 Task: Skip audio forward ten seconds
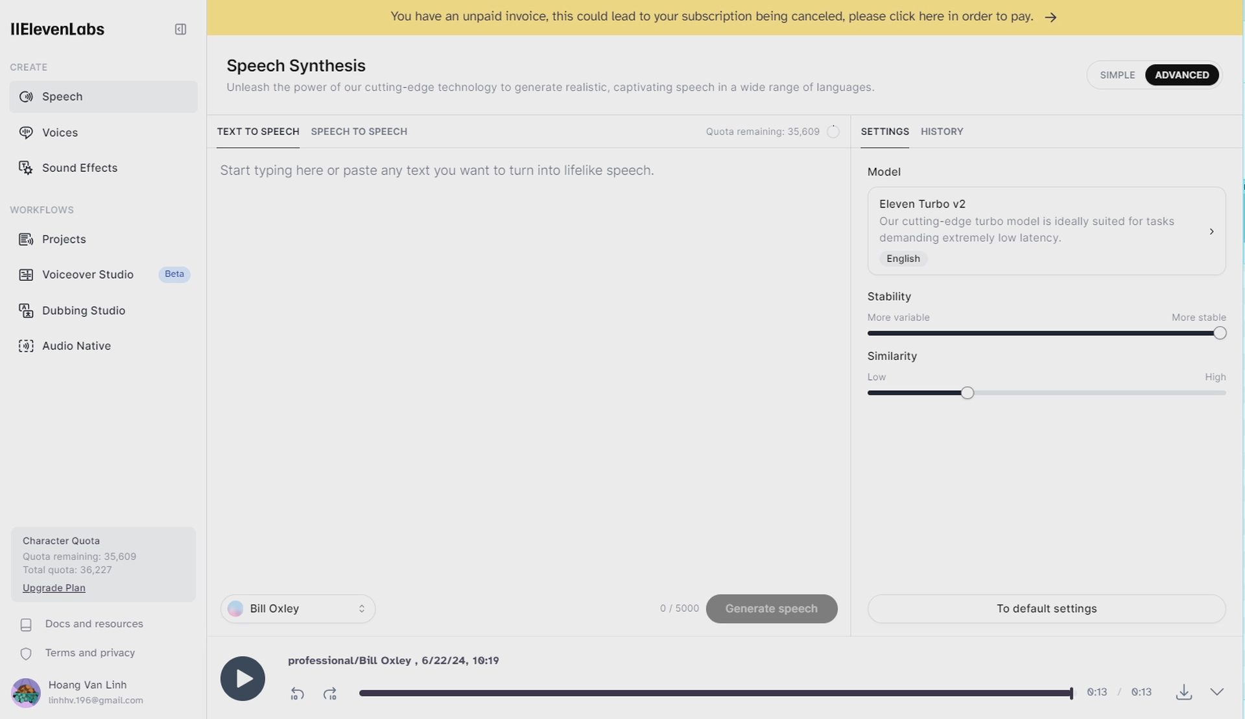(330, 694)
